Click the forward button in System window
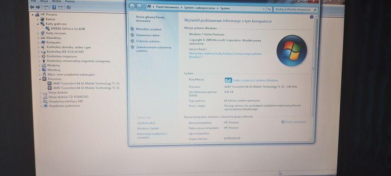This screenshot has height=176, width=391. [x=139, y=7]
